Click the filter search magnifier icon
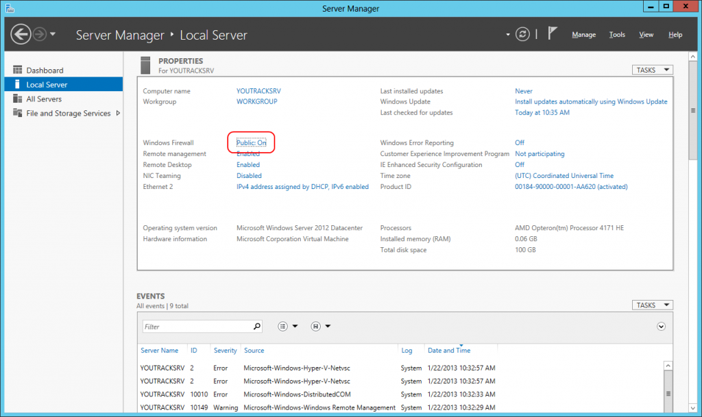The image size is (702, 417). point(257,326)
